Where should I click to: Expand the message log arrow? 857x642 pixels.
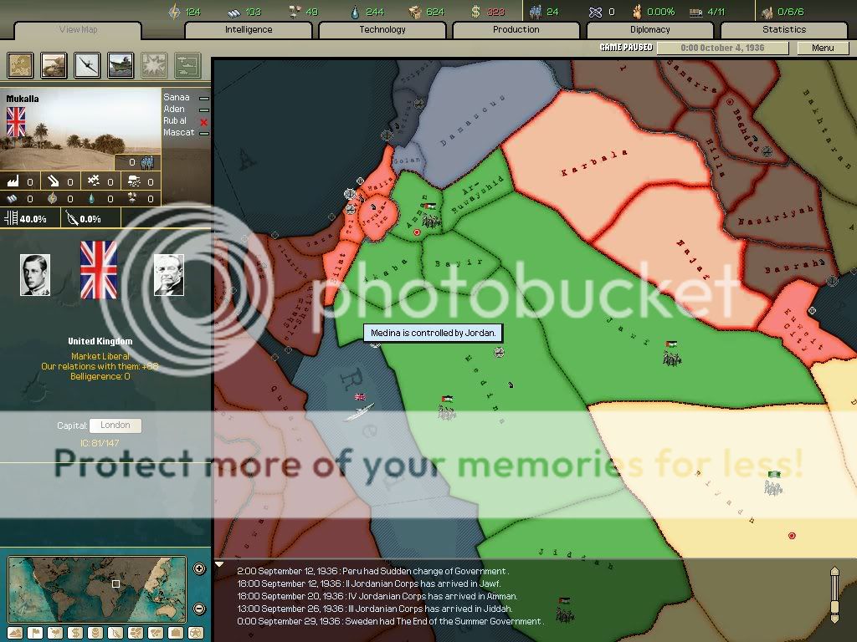[220, 564]
